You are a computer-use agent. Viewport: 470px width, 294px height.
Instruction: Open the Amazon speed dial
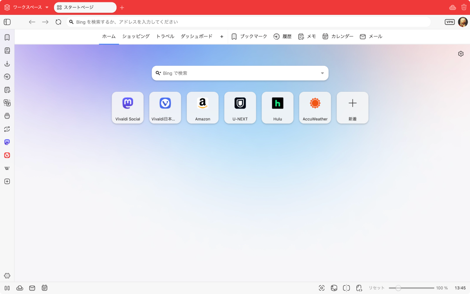click(x=202, y=107)
